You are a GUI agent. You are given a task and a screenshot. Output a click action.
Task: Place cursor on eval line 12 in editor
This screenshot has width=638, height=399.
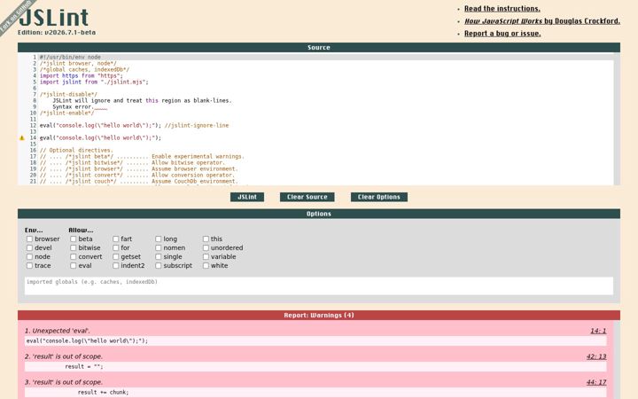pyautogui.click(x=135, y=125)
